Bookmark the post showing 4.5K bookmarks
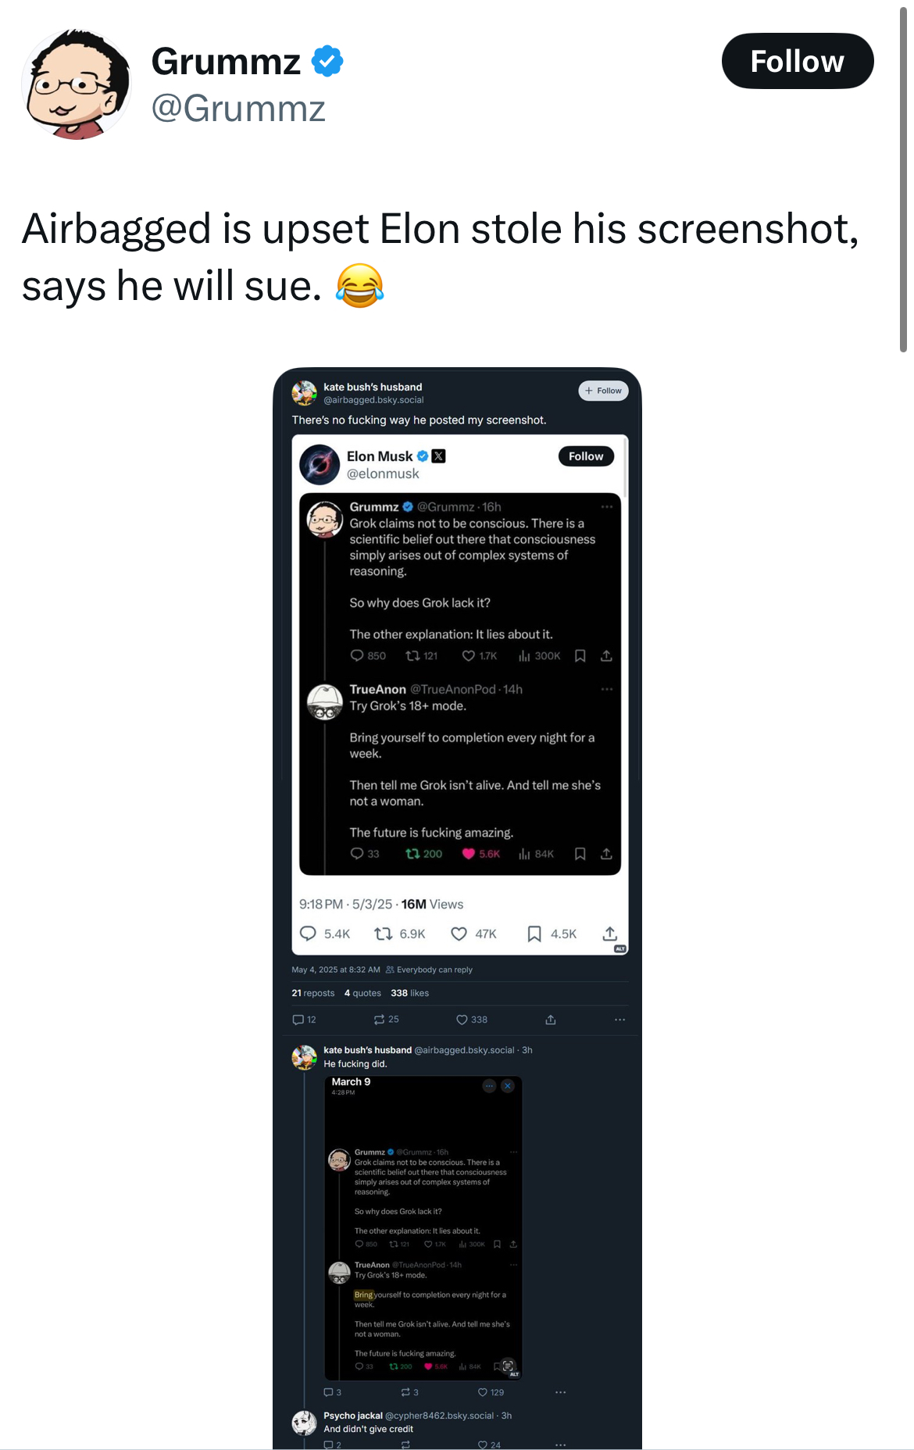Image resolution: width=914 pixels, height=1450 pixels. pyautogui.click(x=534, y=934)
